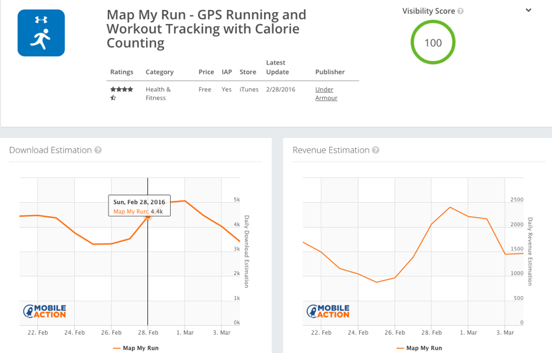Open the Under Armour publisher link

tap(326, 94)
